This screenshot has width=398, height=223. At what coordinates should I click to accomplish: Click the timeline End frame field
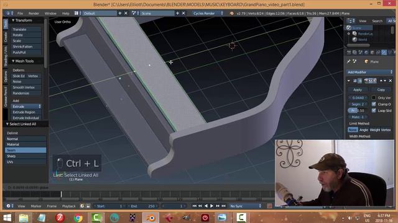point(143,206)
